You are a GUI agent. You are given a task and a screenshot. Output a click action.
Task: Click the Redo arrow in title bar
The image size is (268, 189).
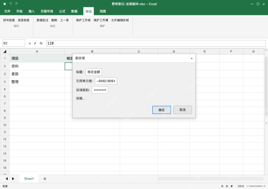[x=16, y=4]
